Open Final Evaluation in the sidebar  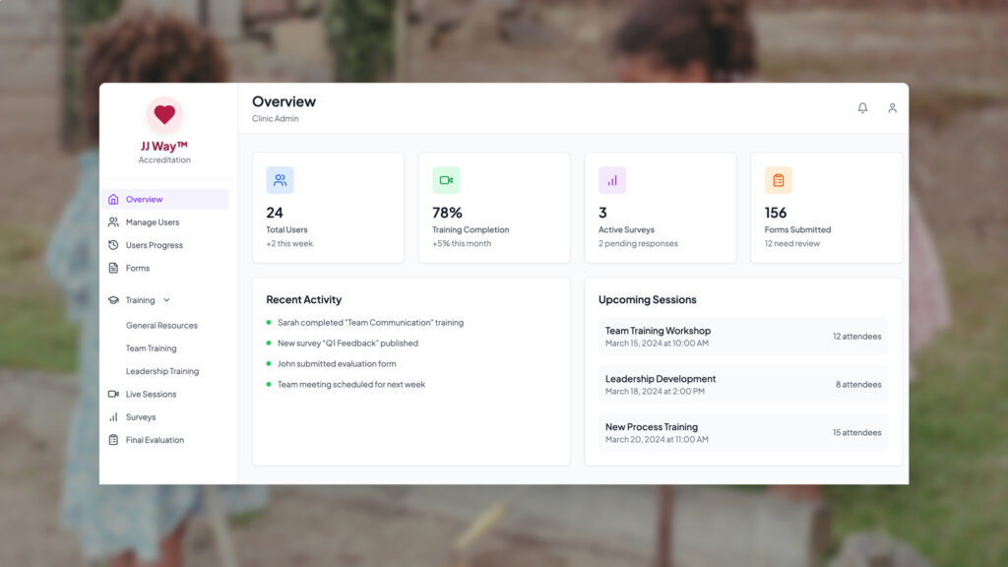(x=155, y=440)
